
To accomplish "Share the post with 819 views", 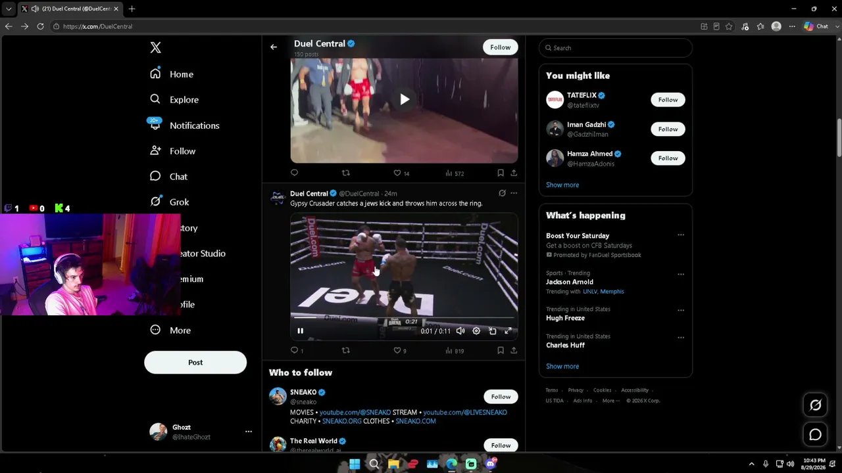I will 514,350.
